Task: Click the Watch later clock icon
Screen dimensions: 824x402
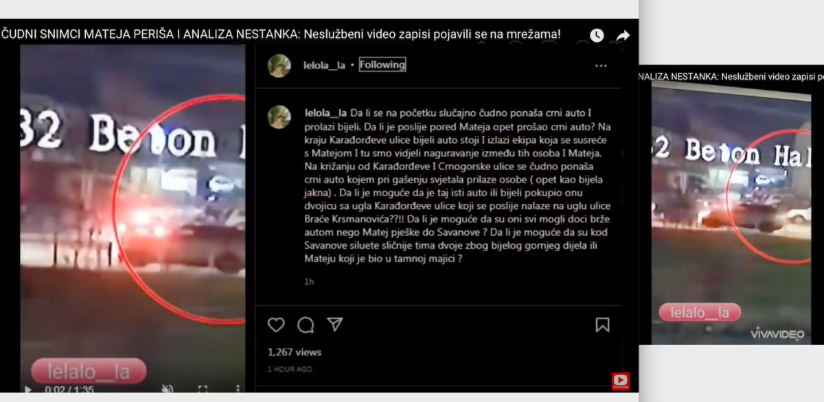Action: pos(597,35)
